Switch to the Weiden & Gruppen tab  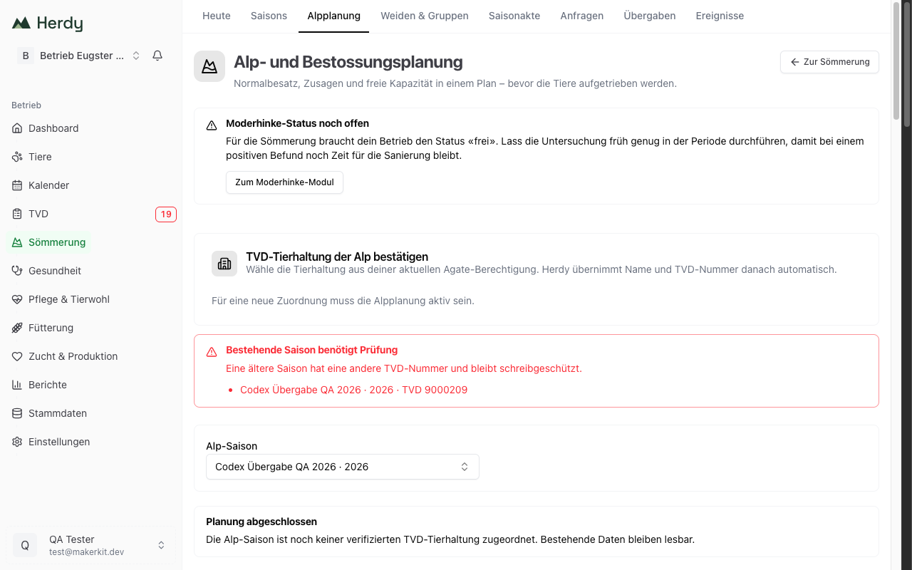pyautogui.click(x=425, y=16)
